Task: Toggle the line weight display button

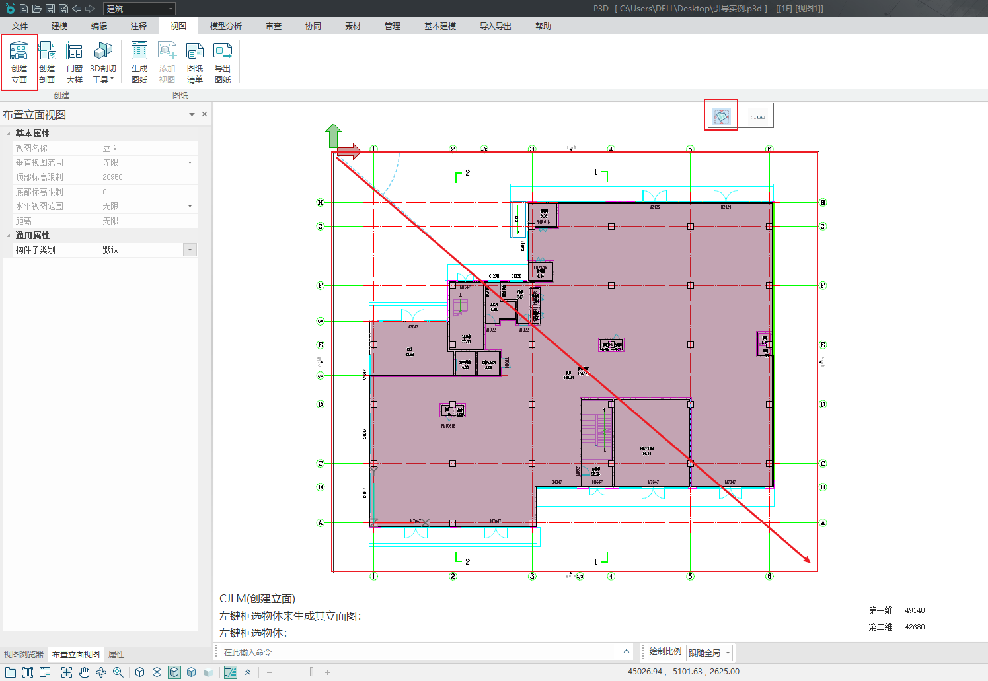Action: [231, 672]
